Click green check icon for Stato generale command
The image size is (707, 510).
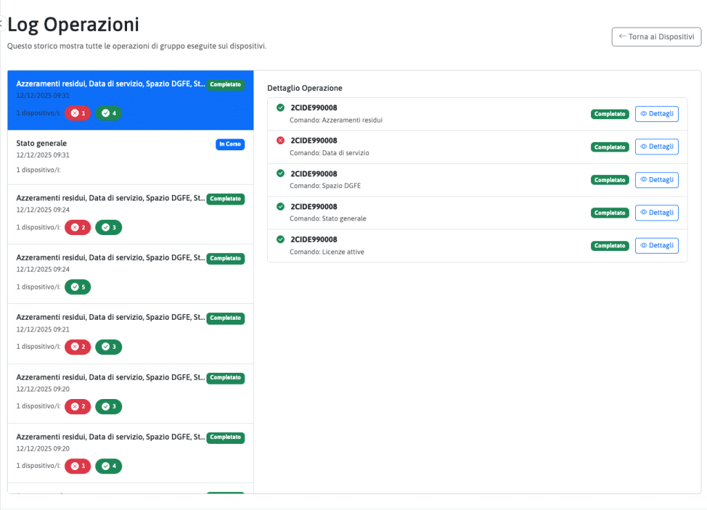click(280, 206)
